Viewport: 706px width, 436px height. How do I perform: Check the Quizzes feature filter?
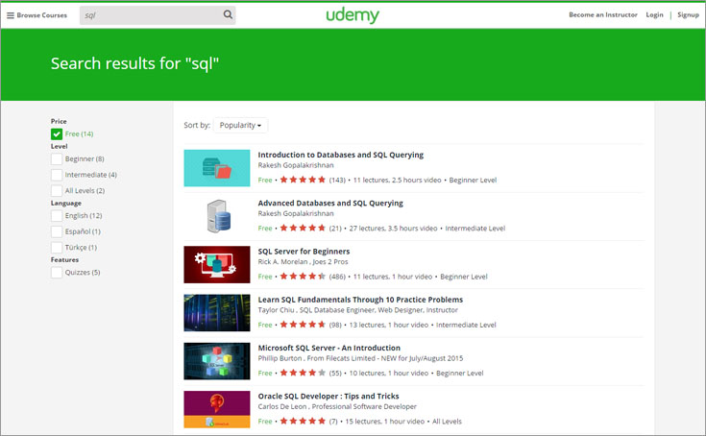coord(57,273)
